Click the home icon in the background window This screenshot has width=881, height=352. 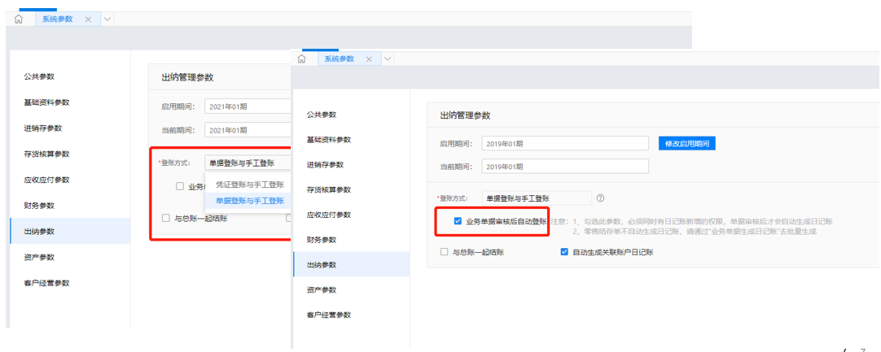click(x=19, y=19)
